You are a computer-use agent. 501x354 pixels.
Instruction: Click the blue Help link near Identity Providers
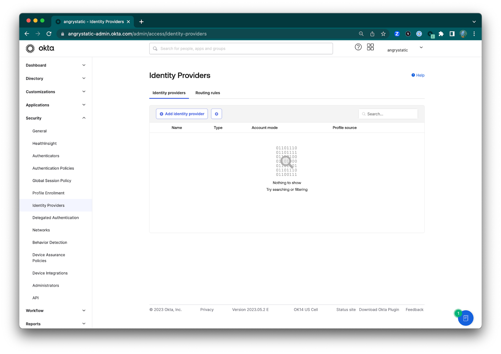point(418,75)
